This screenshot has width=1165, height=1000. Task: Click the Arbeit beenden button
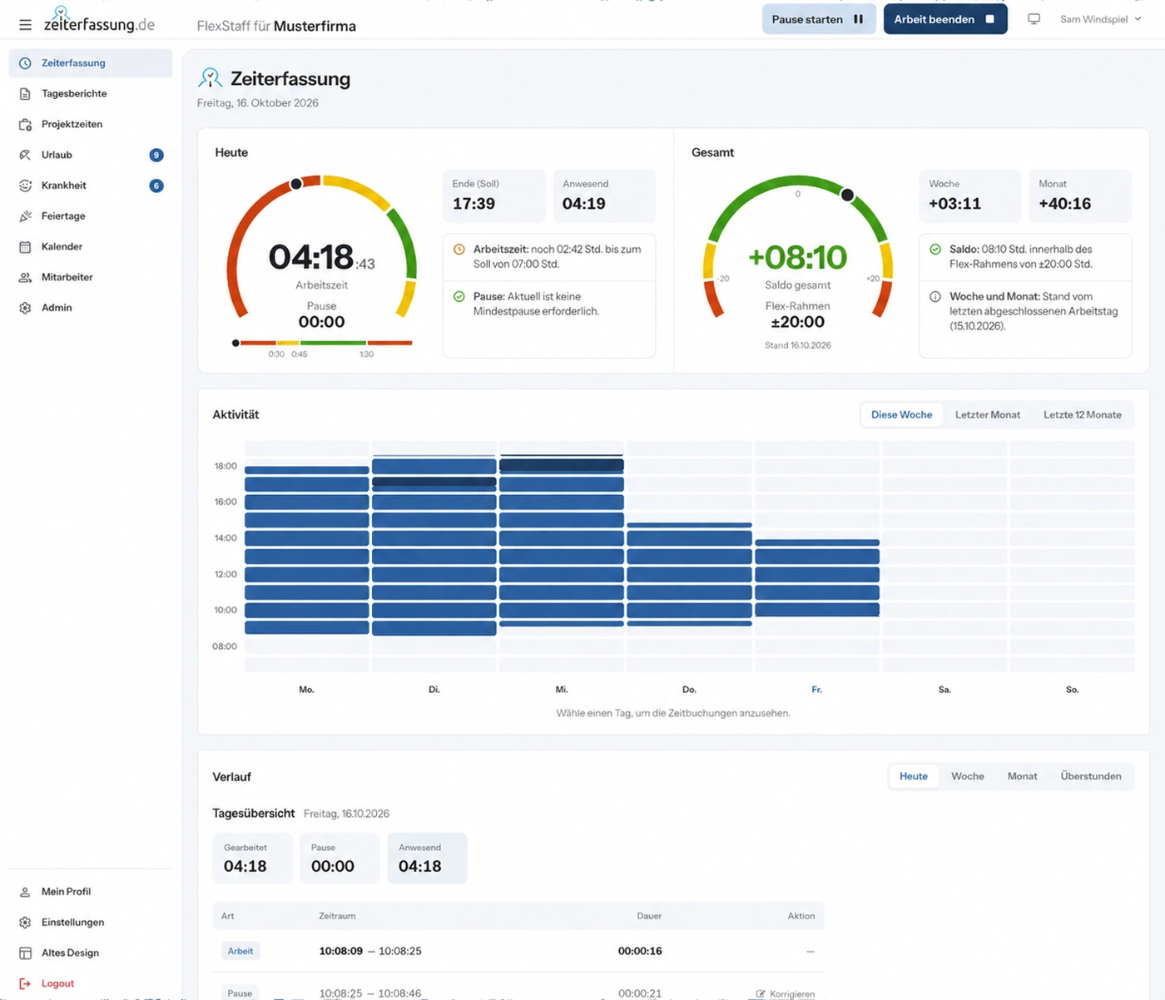945,19
